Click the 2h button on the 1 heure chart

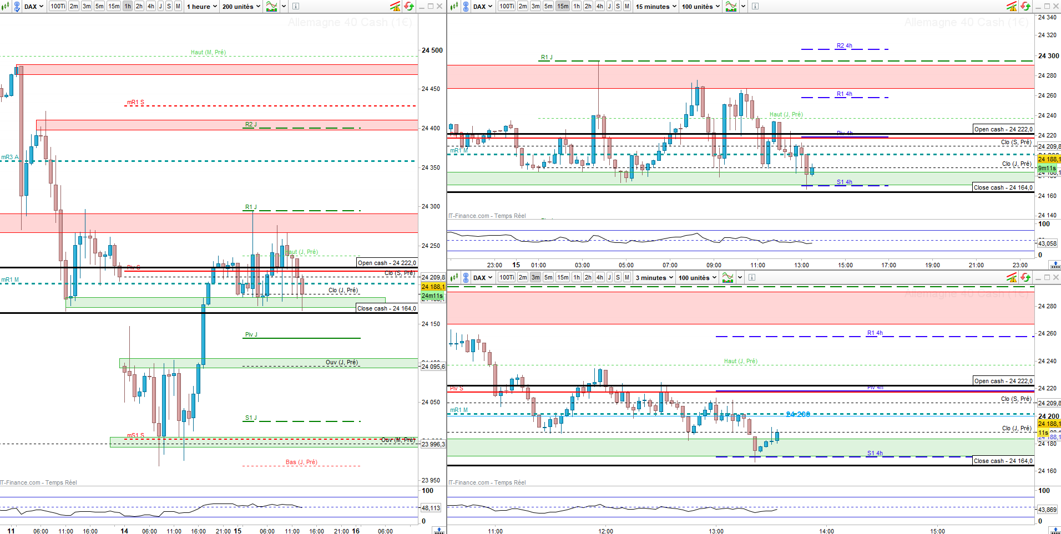[x=139, y=7]
